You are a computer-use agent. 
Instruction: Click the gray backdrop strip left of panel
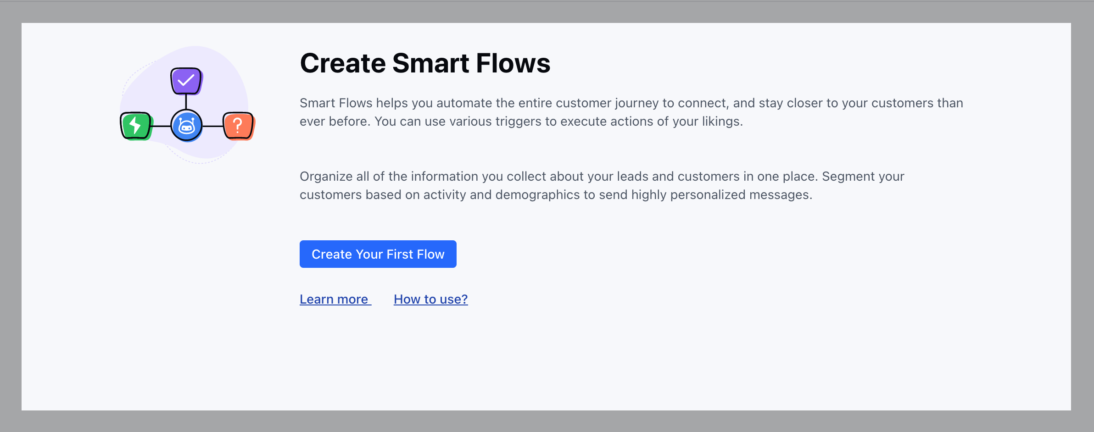click(11, 216)
